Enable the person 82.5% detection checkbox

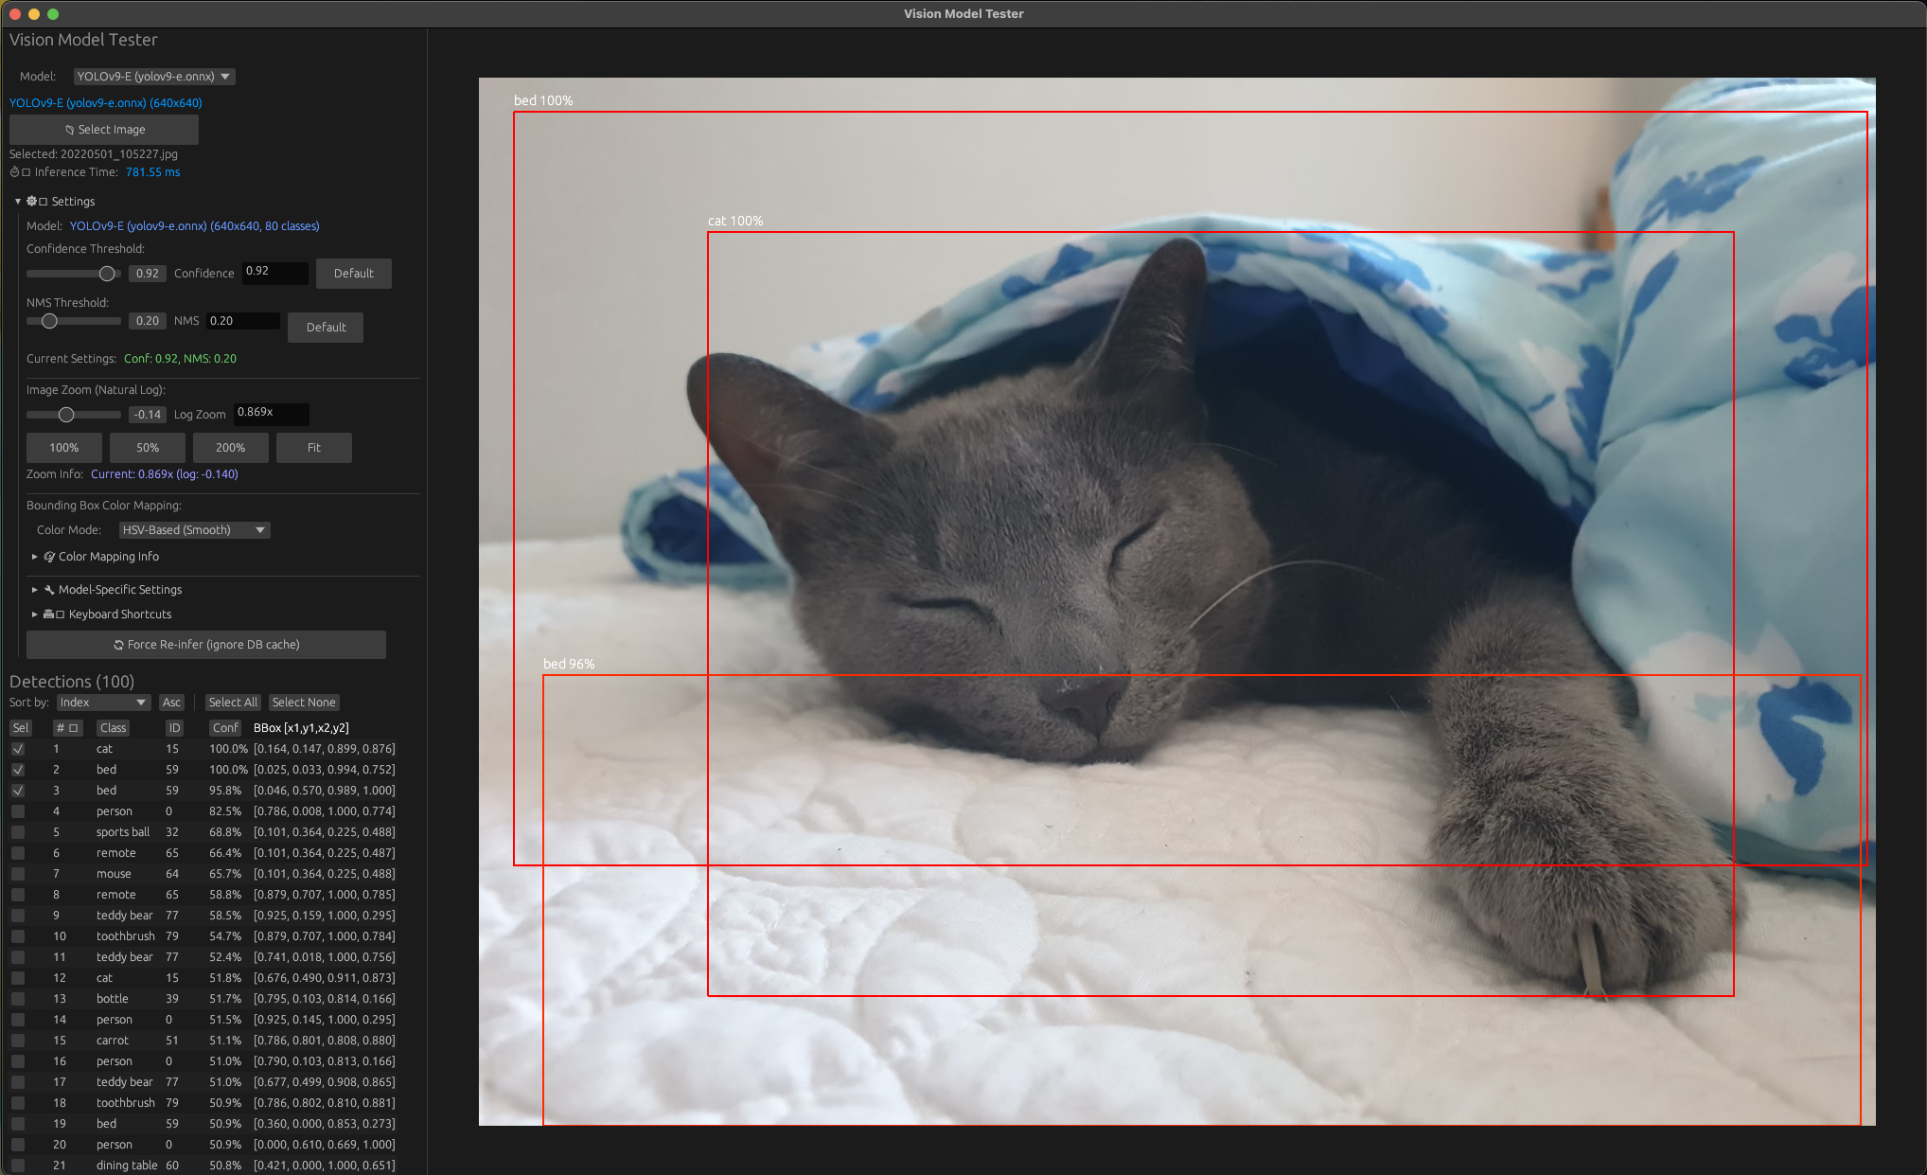point(18,811)
